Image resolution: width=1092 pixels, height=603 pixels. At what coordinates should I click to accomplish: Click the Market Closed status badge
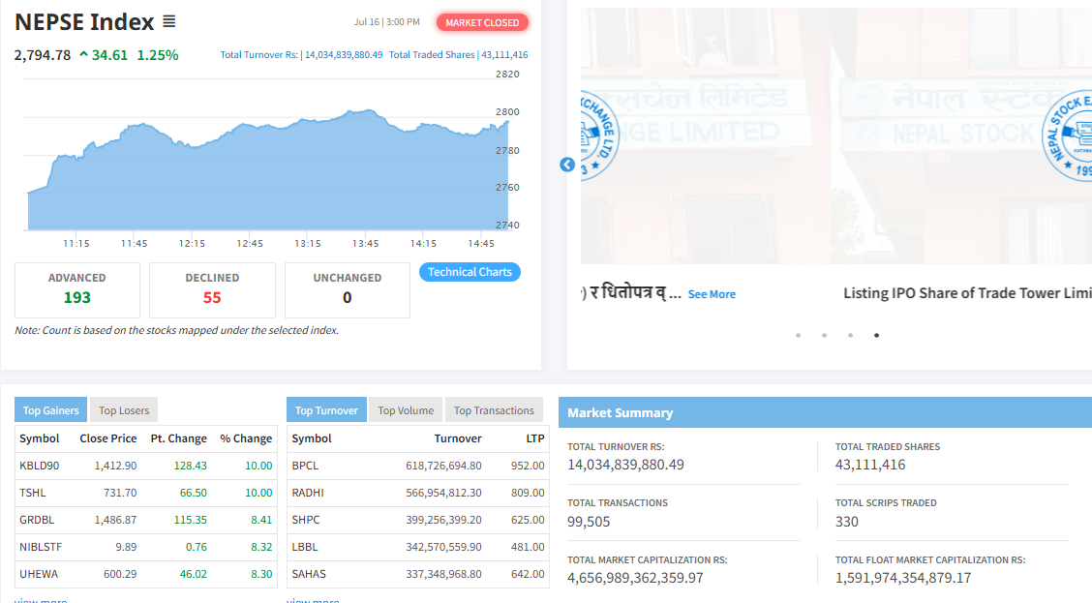click(482, 22)
